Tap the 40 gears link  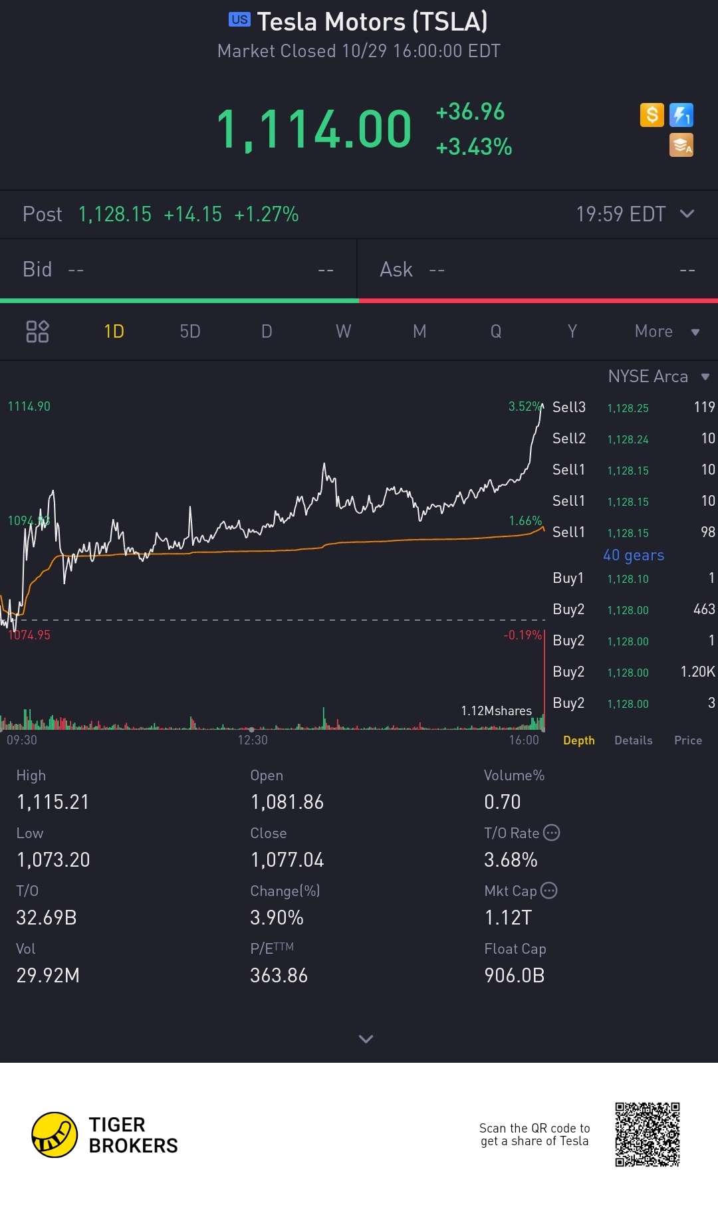click(x=634, y=555)
